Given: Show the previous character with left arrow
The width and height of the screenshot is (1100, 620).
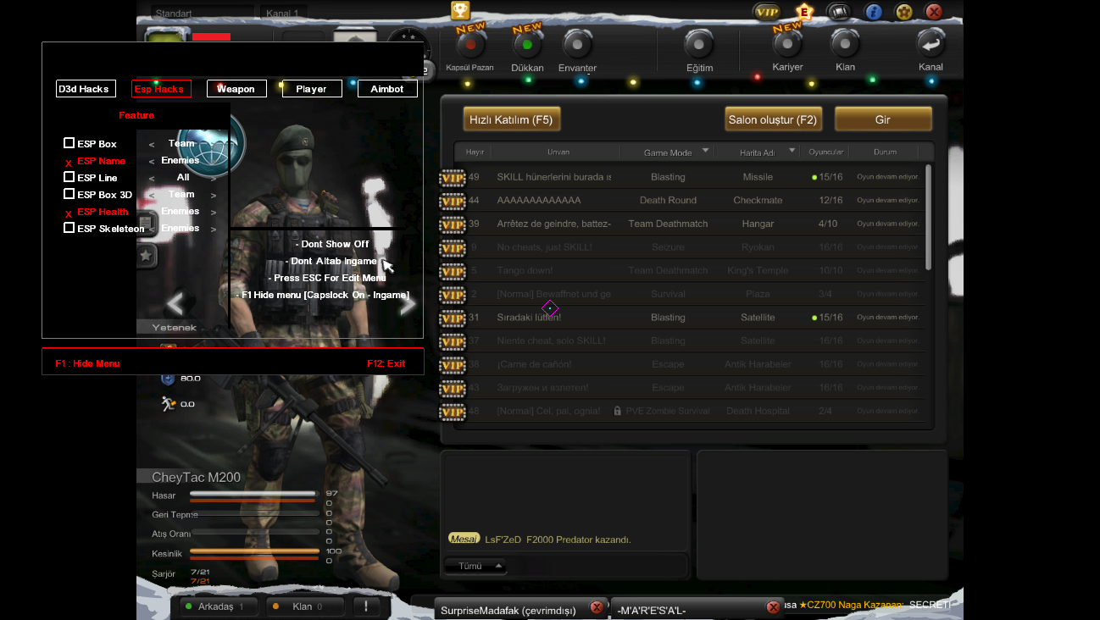Looking at the screenshot, I should coord(175,303).
